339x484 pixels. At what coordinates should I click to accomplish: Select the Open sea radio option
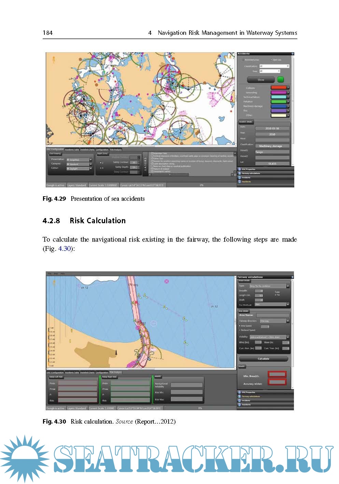271,60
